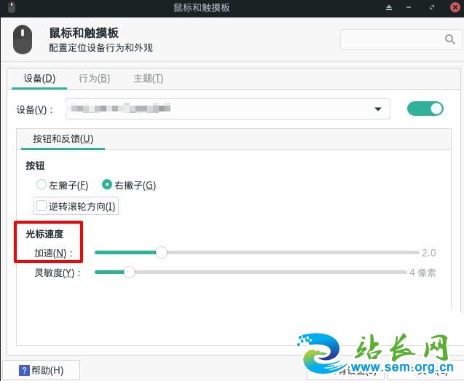This screenshot has width=464, height=381.
Task: Click the blue question mark help icon
Action: 24,371
